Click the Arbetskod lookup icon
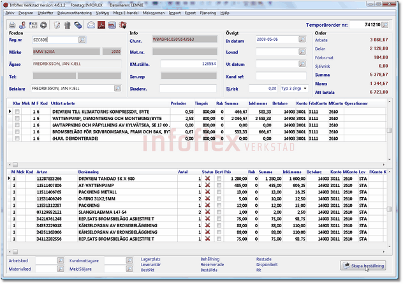The height and width of the screenshot is (284, 403). pos(61,260)
